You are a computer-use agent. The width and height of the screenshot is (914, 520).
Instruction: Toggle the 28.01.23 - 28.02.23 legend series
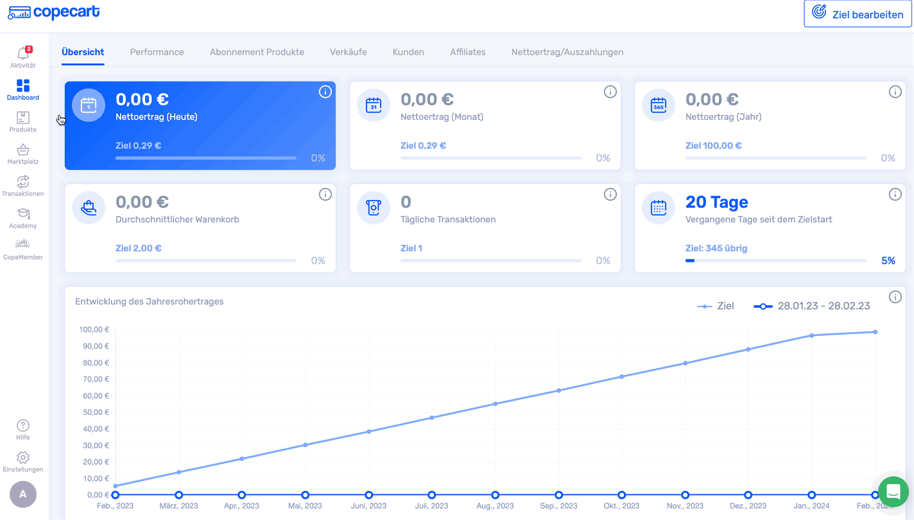[812, 306]
